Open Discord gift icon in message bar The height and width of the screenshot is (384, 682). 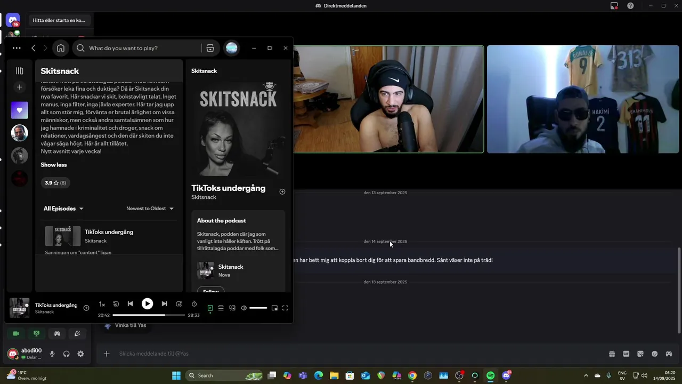coord(612,354)
